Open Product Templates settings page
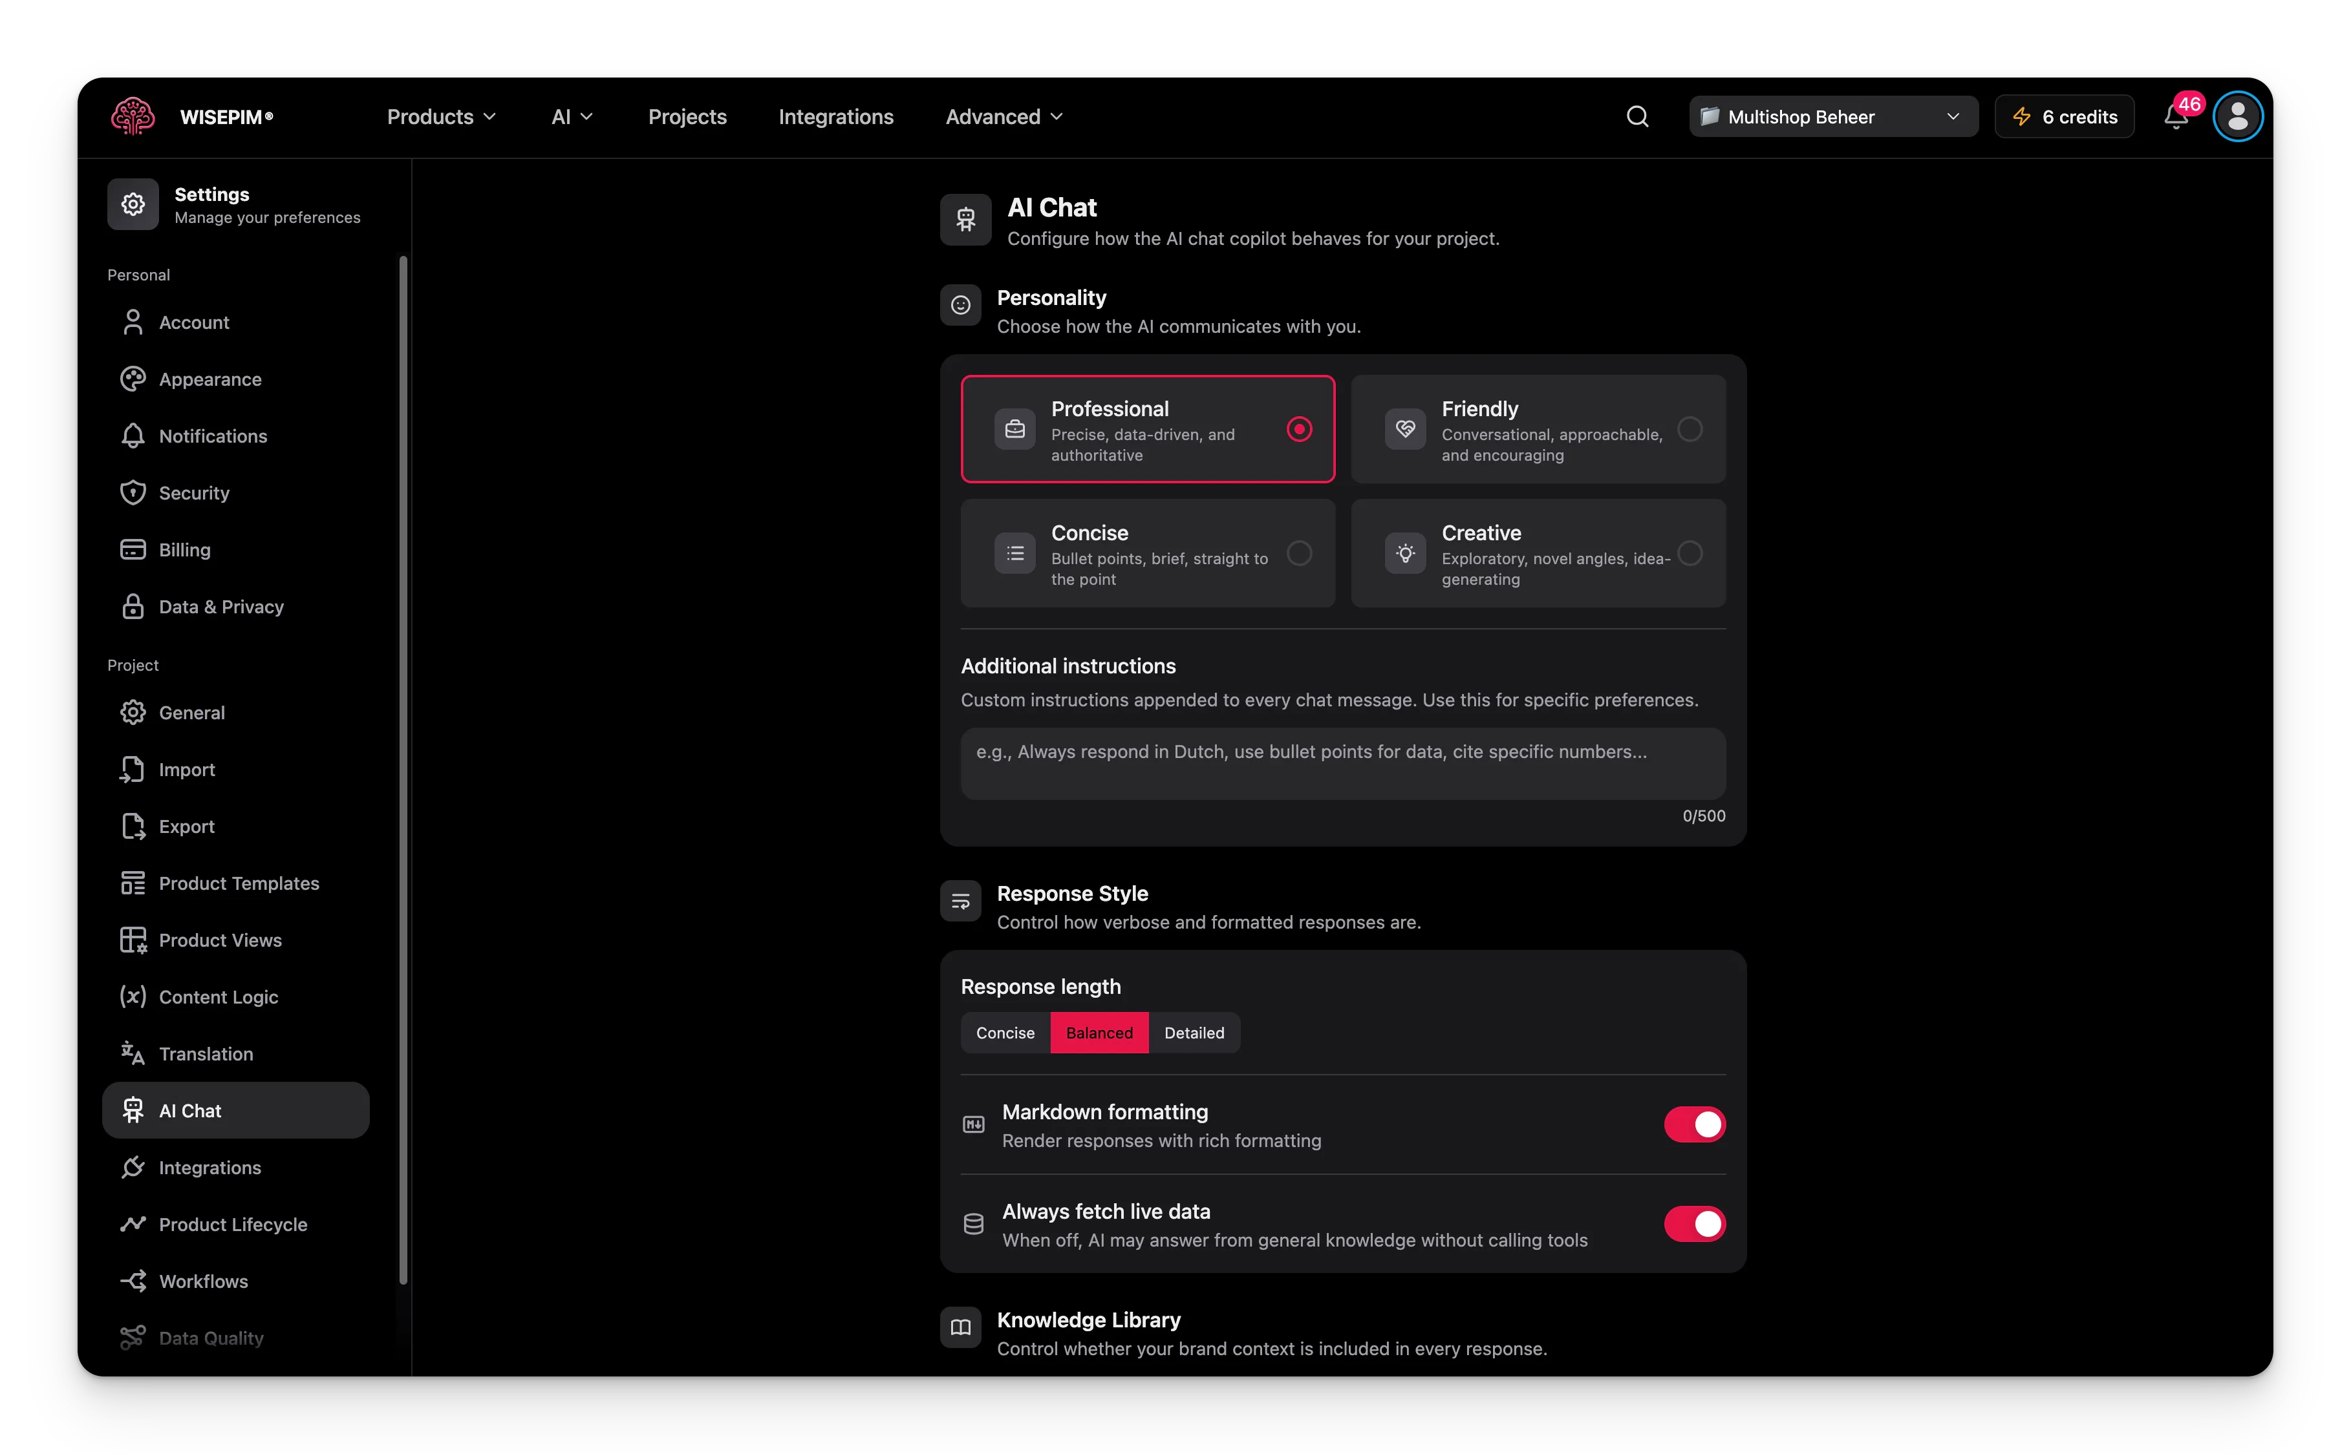 coord(235,883)
